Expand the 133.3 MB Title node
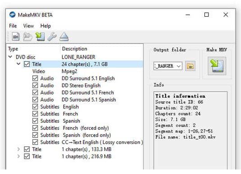 click(19, 149)
